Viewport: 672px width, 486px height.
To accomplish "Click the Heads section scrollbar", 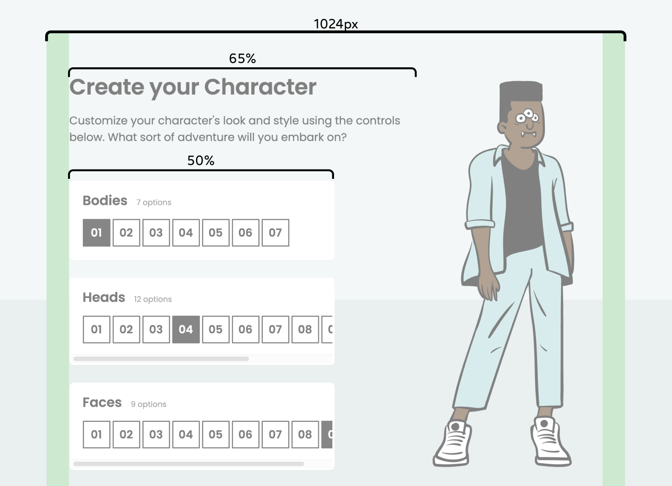I will click(x=162, y=359).
